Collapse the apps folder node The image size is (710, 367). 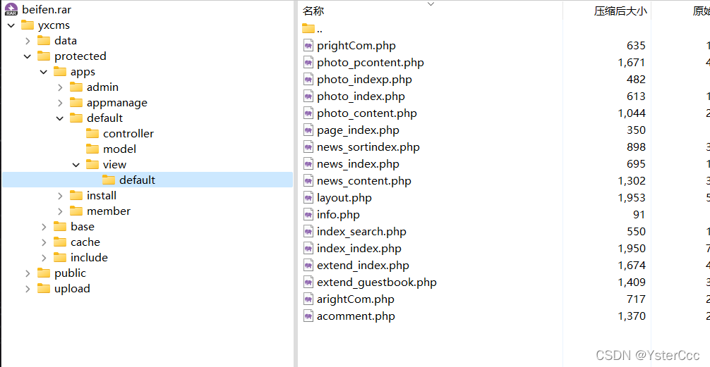coord(44,72)
